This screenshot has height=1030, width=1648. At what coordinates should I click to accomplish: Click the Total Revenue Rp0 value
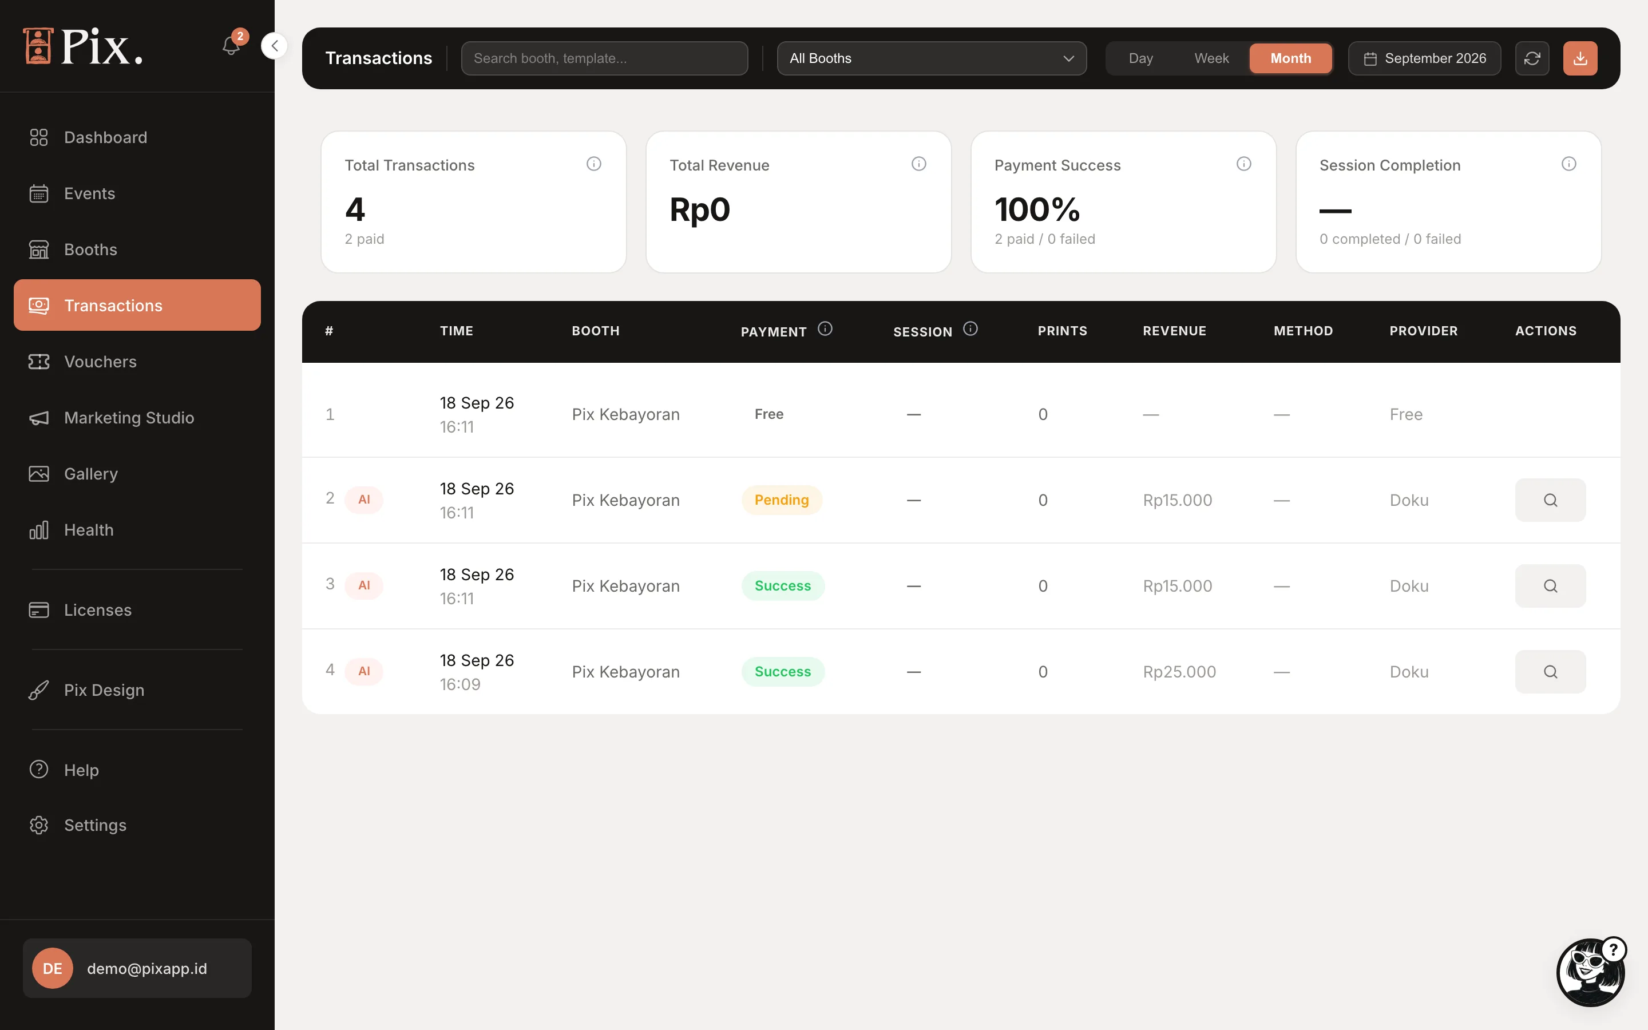(x=699, y=210)
